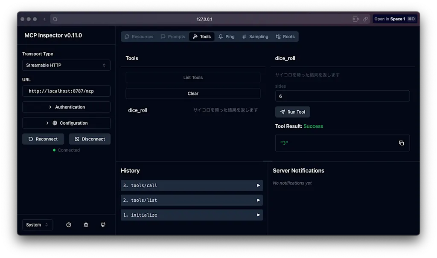This screenshot has width=437, height=258.
Task: Open the Roots tab
Action: click(x=285, y=37)
